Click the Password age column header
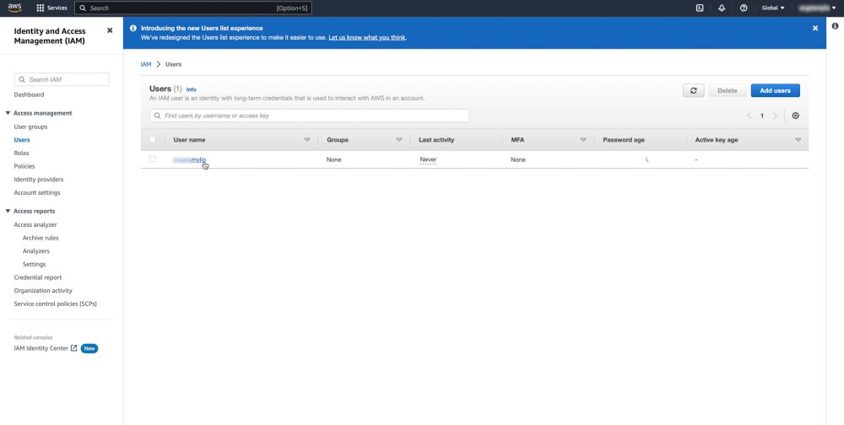This screenshot has height=425, width=844. coord(624,140)
